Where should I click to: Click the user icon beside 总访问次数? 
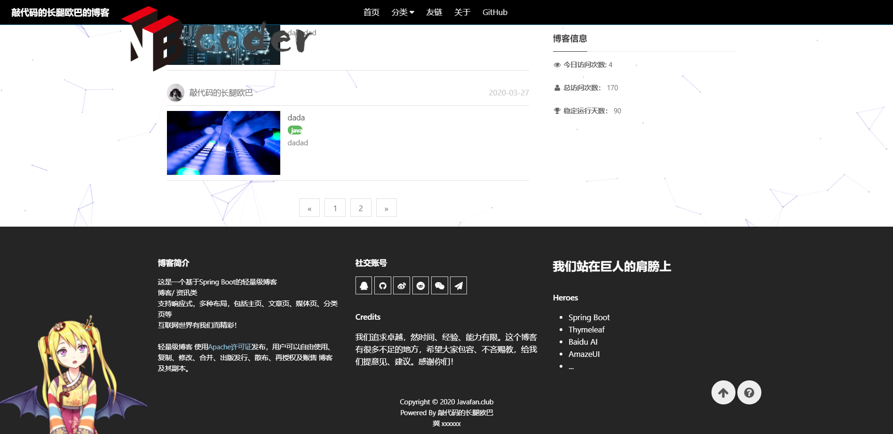tap(557, 88)
